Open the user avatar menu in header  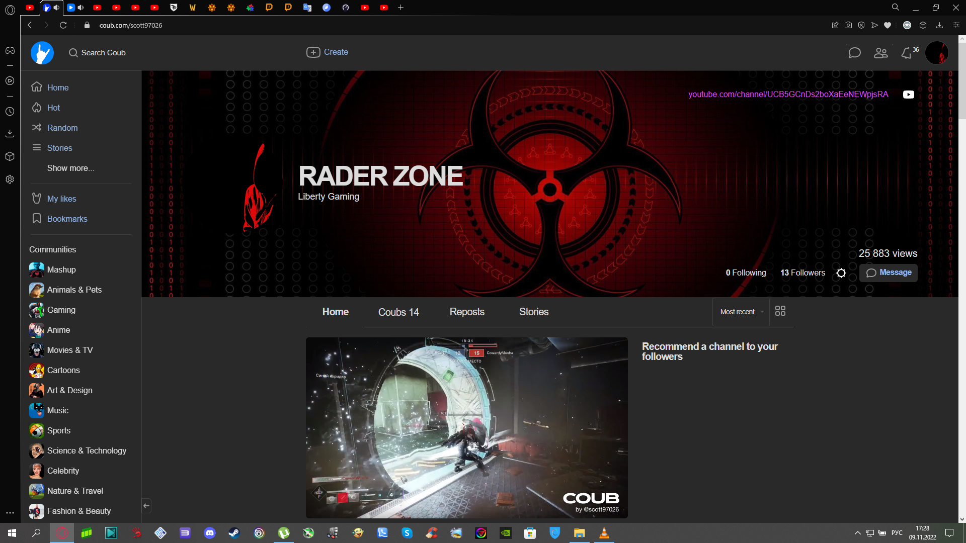937,53
